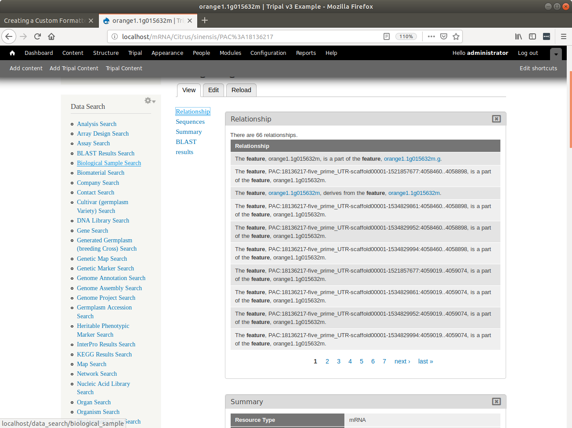Click the Firefox back arrow button
The width and height of the screenshot is (572, 428).
coord(9,36)
